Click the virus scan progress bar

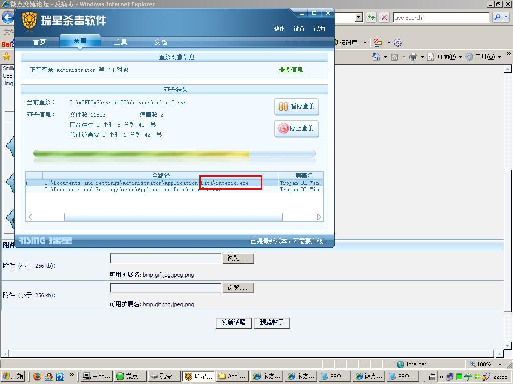174,154
